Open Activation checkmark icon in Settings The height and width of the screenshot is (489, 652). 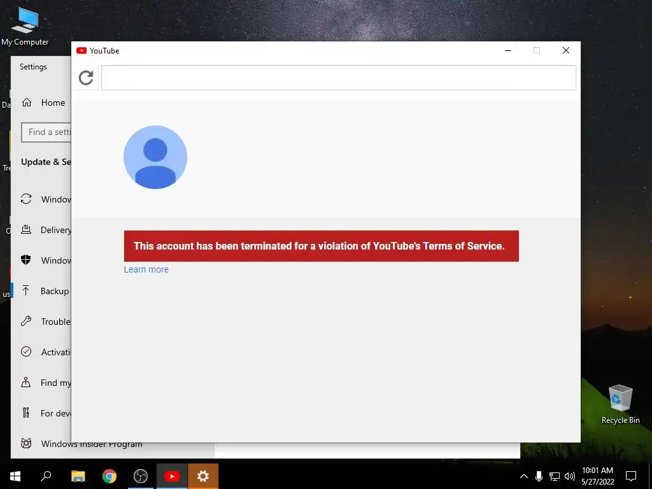[x=26, y=351]
